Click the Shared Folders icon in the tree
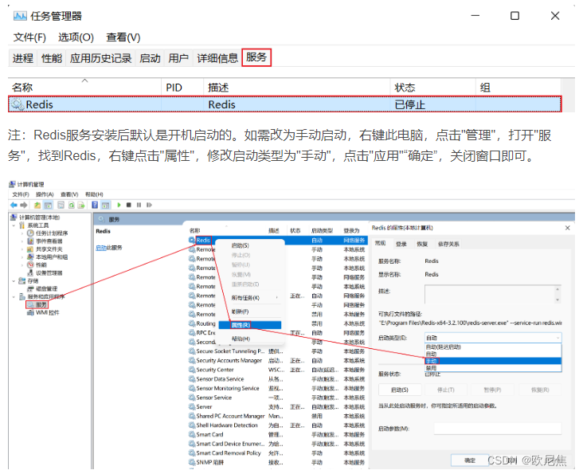This screenshot has height=474, width=579. 30,249
